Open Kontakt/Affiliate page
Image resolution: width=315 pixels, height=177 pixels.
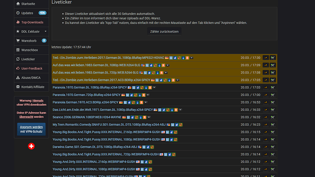pyautogui.click(x=31, y=87)
